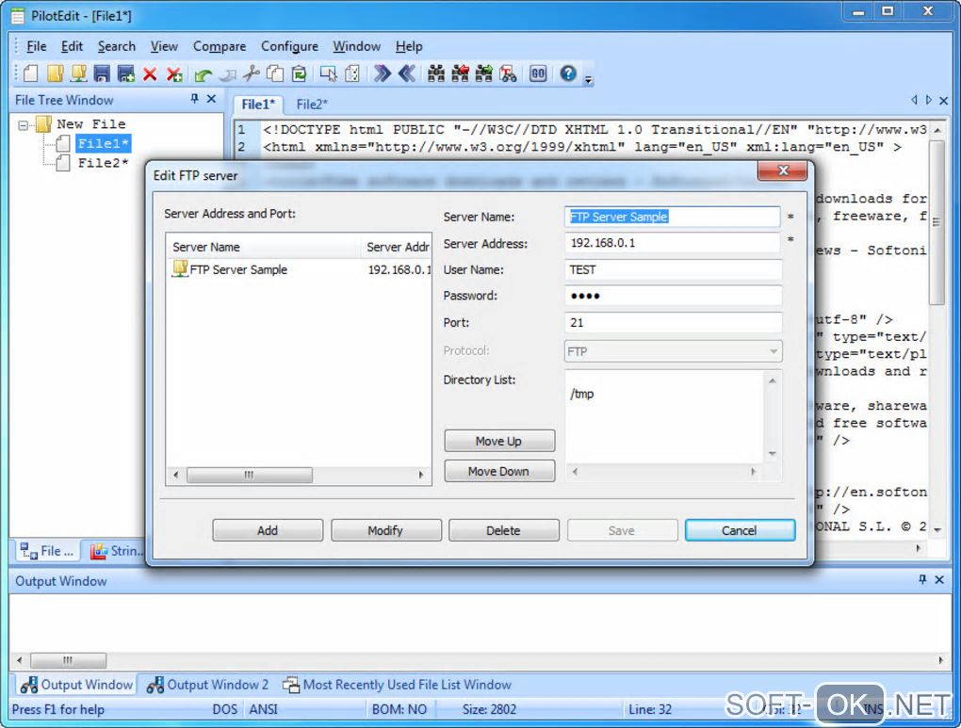This screenshot has height=728, width=961.
Task: Click the Close All files icon
Action: point(174,74)
